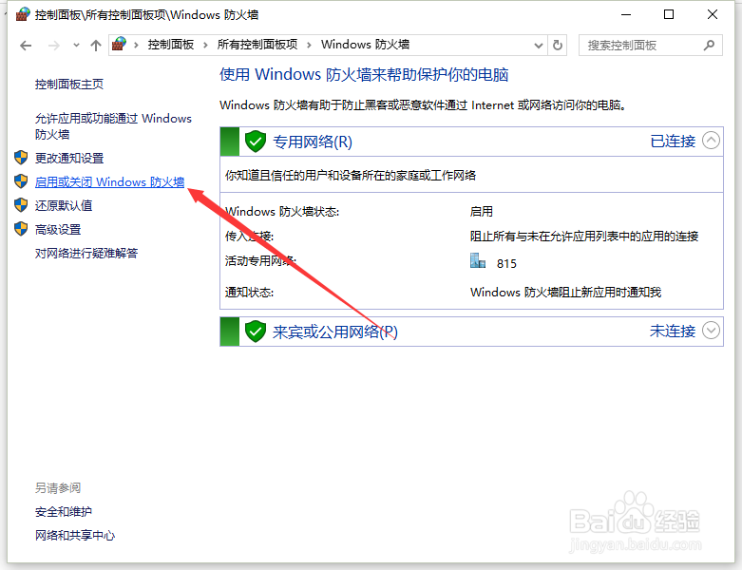742x570 pixels.
Task: Open 高级设置 link
Action: click(58, 229)
